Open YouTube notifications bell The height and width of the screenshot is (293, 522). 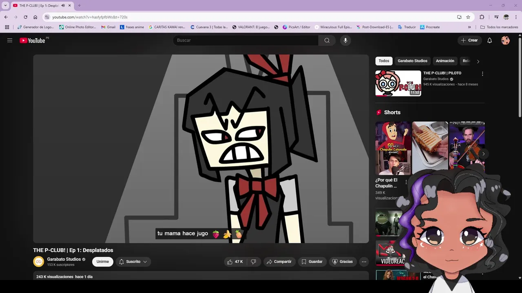pos(490,40)
